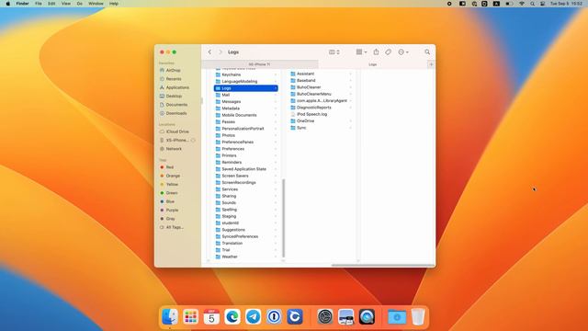Viewport: 588px width, 331px height.
Task: Filter by the Gray tag
Action: (170, 219)
